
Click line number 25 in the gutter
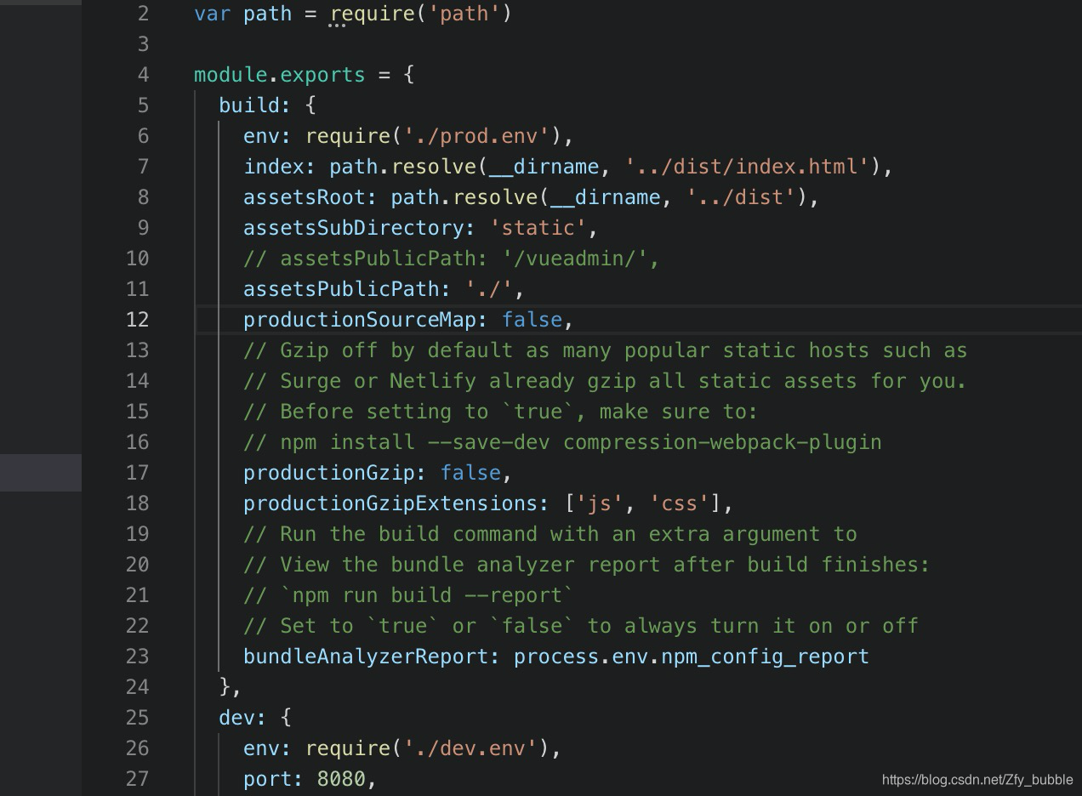(x=137, y=718)
